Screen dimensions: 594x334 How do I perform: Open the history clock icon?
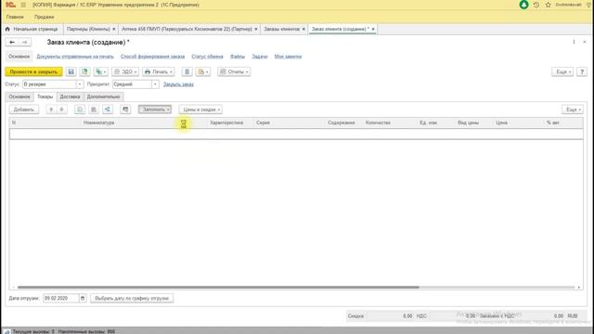click(x=536, y=5)
